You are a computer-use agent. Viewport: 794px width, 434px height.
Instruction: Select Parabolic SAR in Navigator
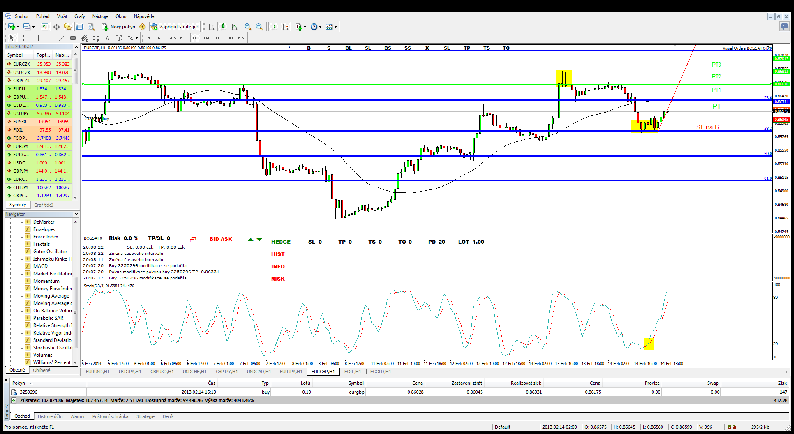pyautogui.click(x=48, y=318)
